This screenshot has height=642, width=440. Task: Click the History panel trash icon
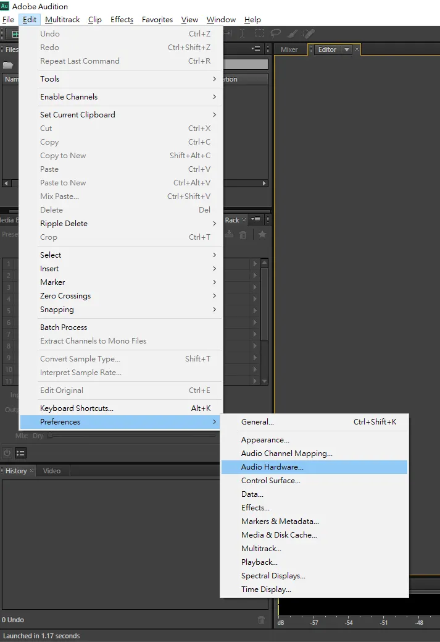(261, 620)
